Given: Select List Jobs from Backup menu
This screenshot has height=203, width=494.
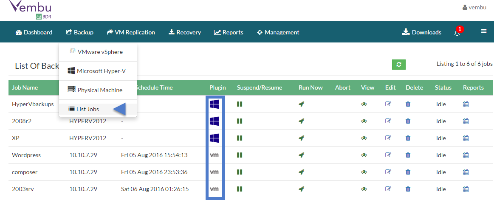Looking at the screenshot, I should point(98,110).
